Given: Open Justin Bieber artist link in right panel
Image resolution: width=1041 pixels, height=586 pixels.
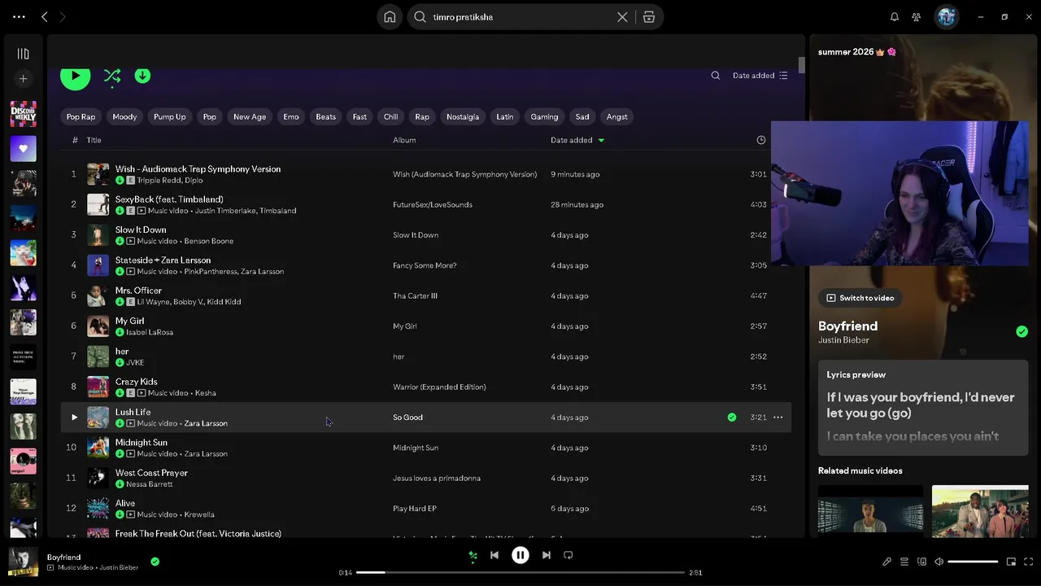Looking at the screenshot, I should 843,340.
